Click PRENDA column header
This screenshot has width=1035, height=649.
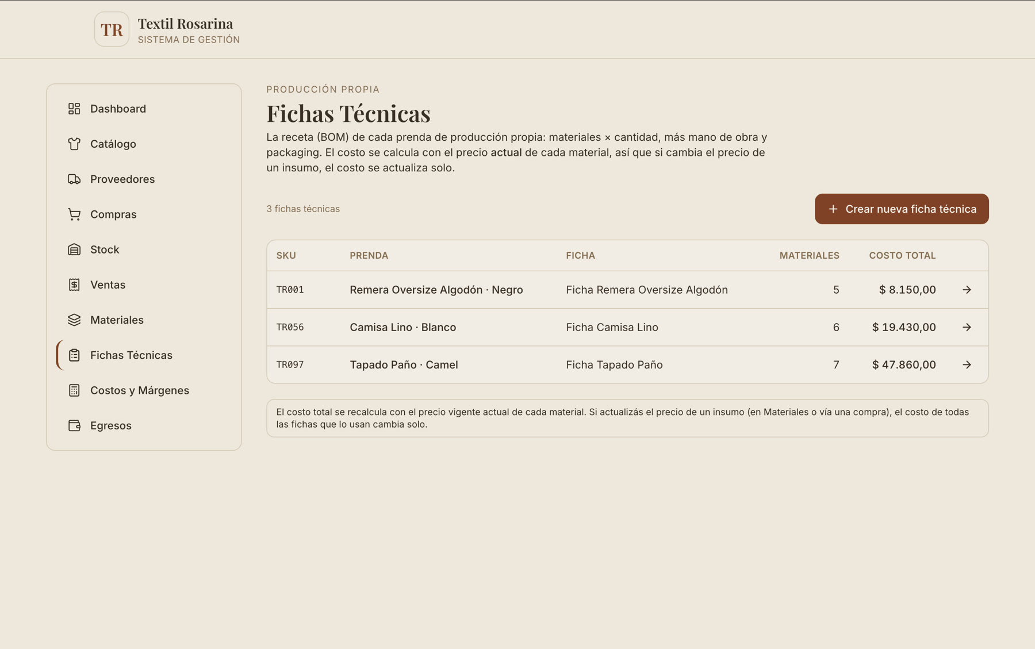(x=369, y=255)
